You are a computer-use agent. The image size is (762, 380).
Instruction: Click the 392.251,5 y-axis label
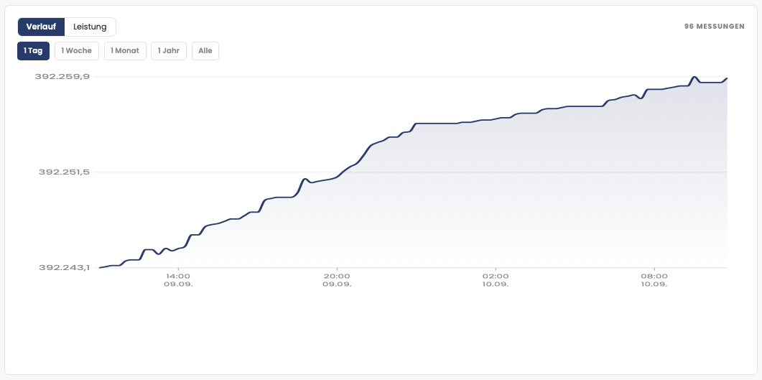64,172
